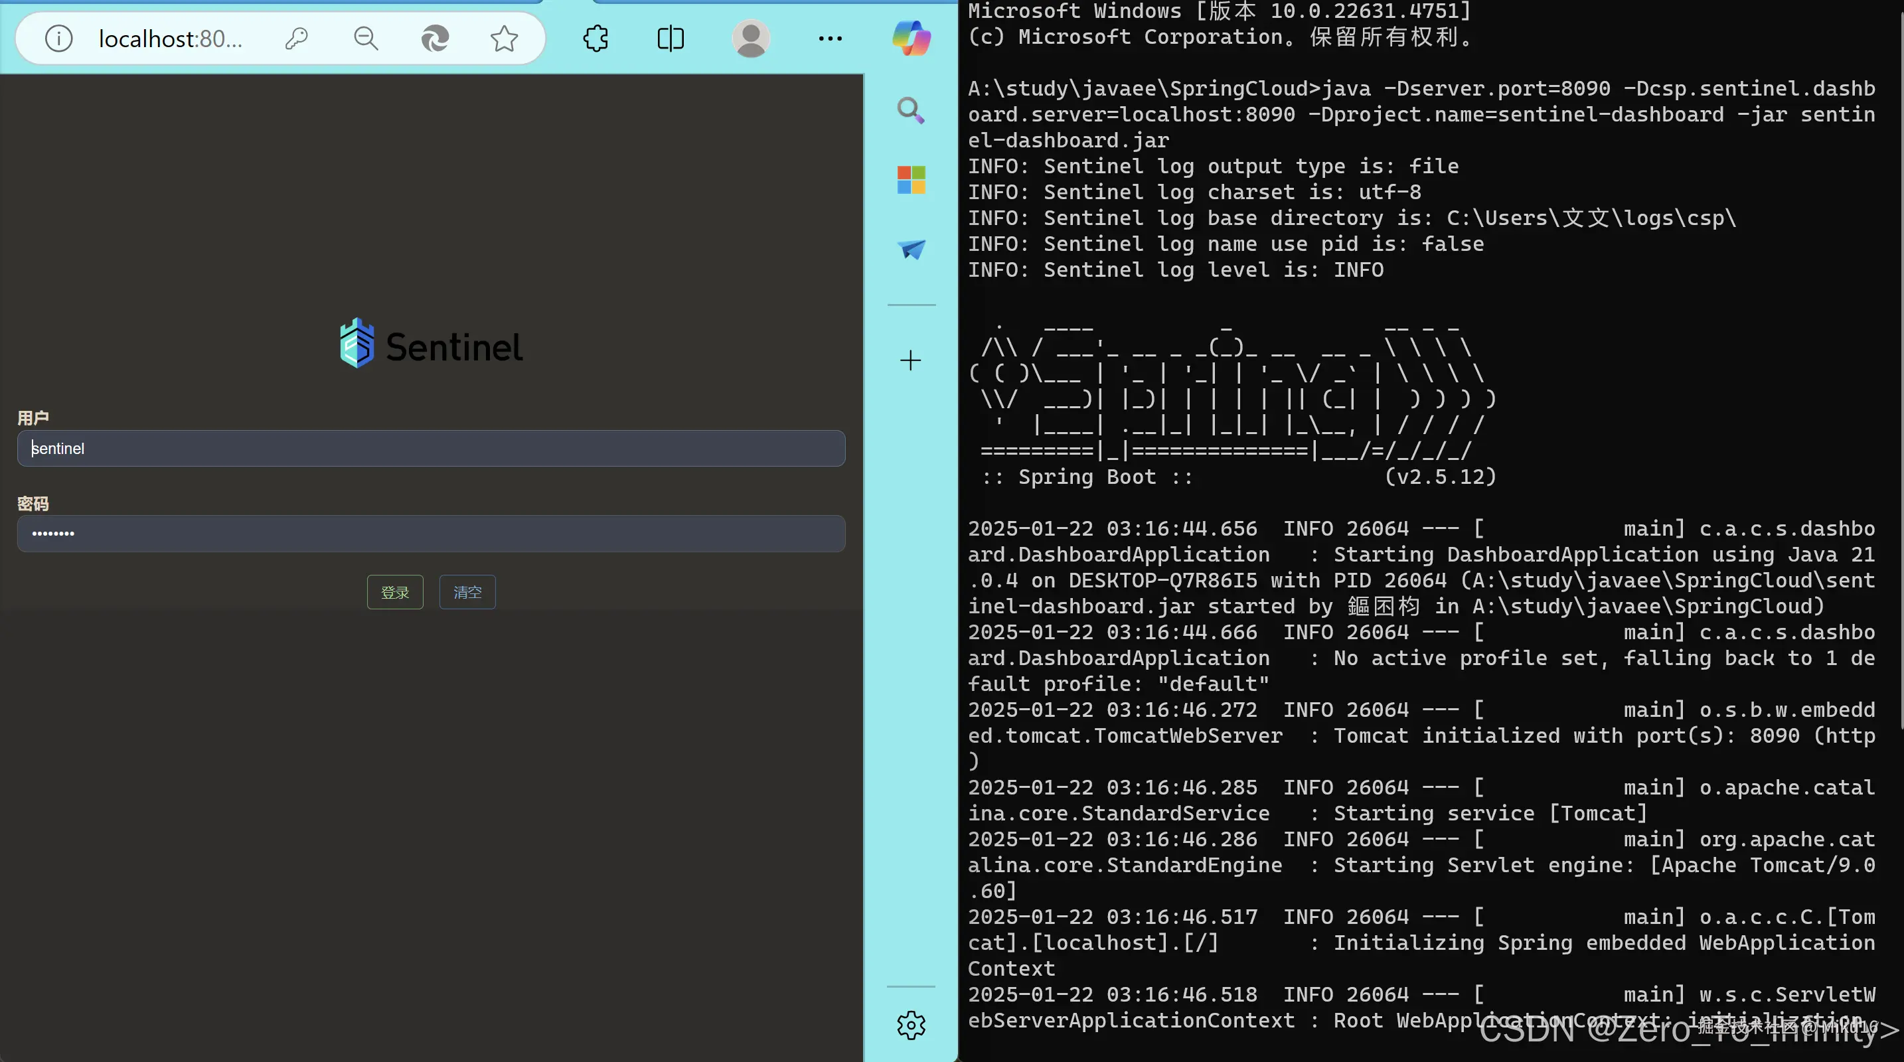Image resolution: width=1904 pixels, height=1062 pixels.
Task: Click the 密码 label
Action: pyautogui.click(x=33, y=504)
